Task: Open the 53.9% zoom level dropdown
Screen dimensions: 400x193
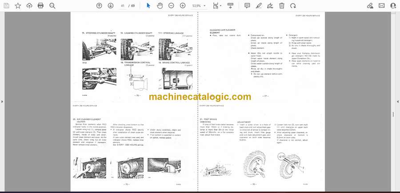Action: [x=199, y=6]
